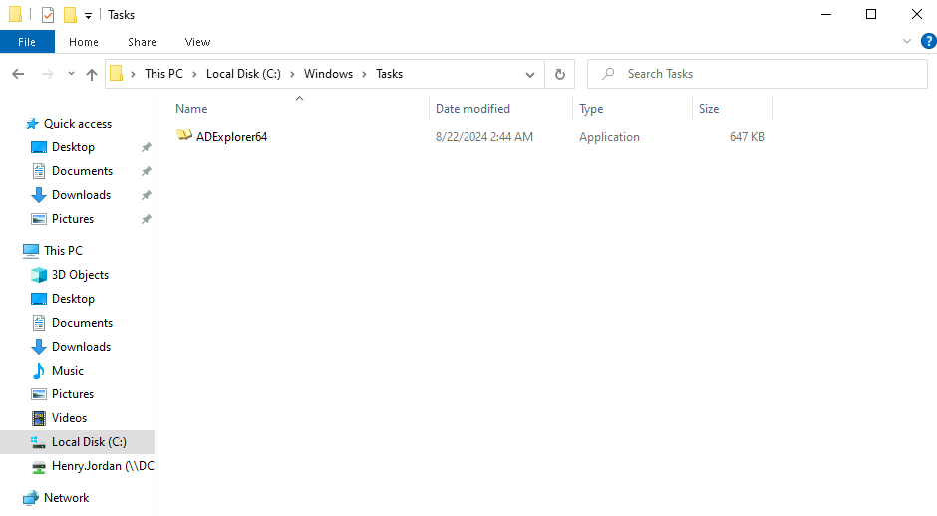Image resolution: width=937 pixels, height=516 pixels.
Task: Open the Recent locations dropdown arrow
Action: [x=71, y=74]
